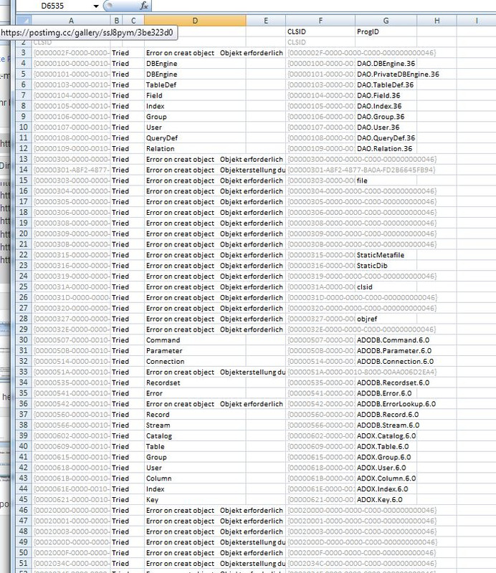Click the Recordset cell in column D
The image size is (496, 573).
pyautogui.click(x=195, y=382)
